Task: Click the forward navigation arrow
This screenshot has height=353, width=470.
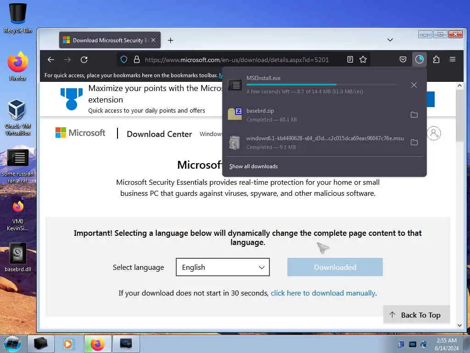Action: pyautogui.click(x=67, y=60)
